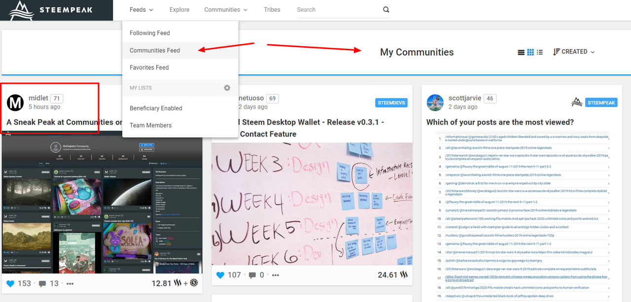Open the Team Members list
Image resolution: width=631 pixels, height=302 pixels.
(180, 125)
